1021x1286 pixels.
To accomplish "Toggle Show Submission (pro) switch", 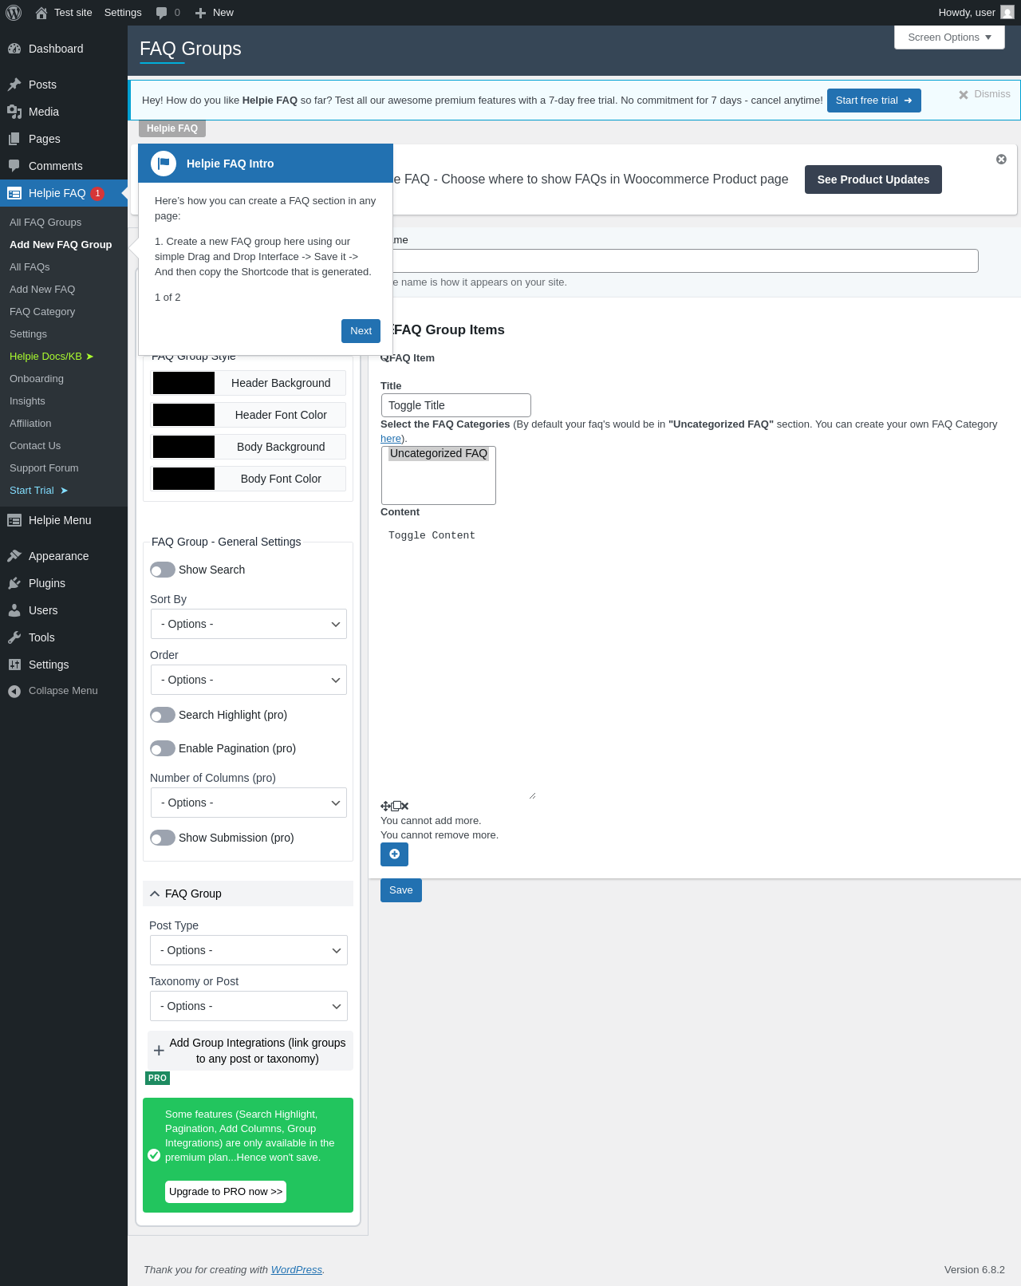I will pos(163,838).
